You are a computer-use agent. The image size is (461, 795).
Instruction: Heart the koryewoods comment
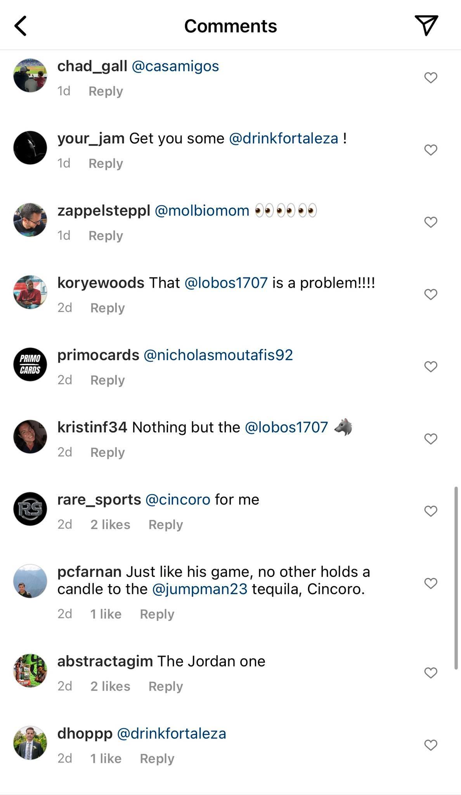pyautogui.click(x=430, y=294)
